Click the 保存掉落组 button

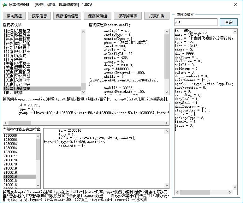click(x=97, y=16)
